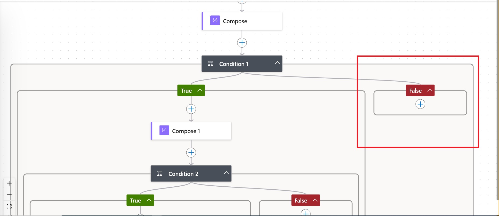Image resolution: width=499 pixels, height=216 pixels.
Task: Collapse False branch of Condition 1
Action: pos(430,90)
